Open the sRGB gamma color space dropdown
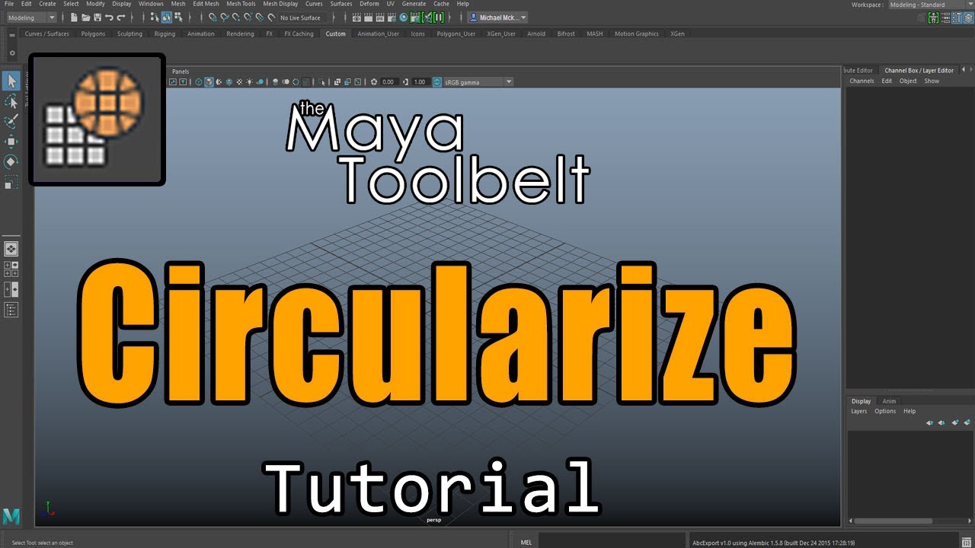This screenshot has height=548, width=975. (478, 81)
